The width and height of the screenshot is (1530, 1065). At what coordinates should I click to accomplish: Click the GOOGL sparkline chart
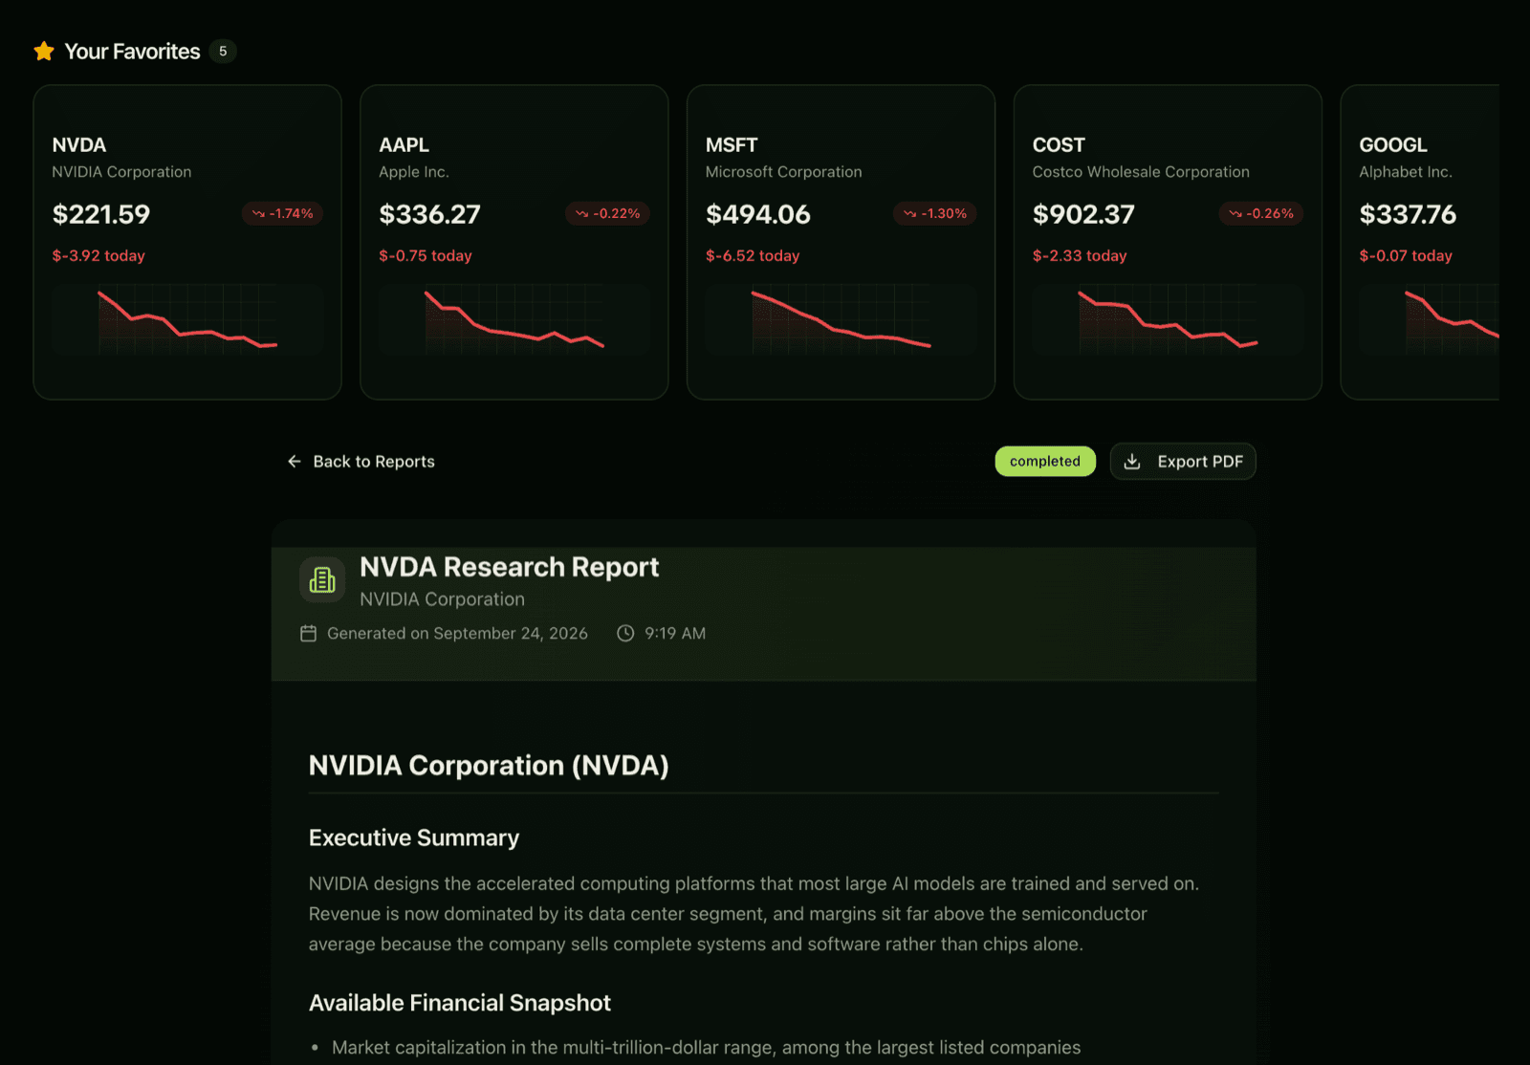[1430, 319]
